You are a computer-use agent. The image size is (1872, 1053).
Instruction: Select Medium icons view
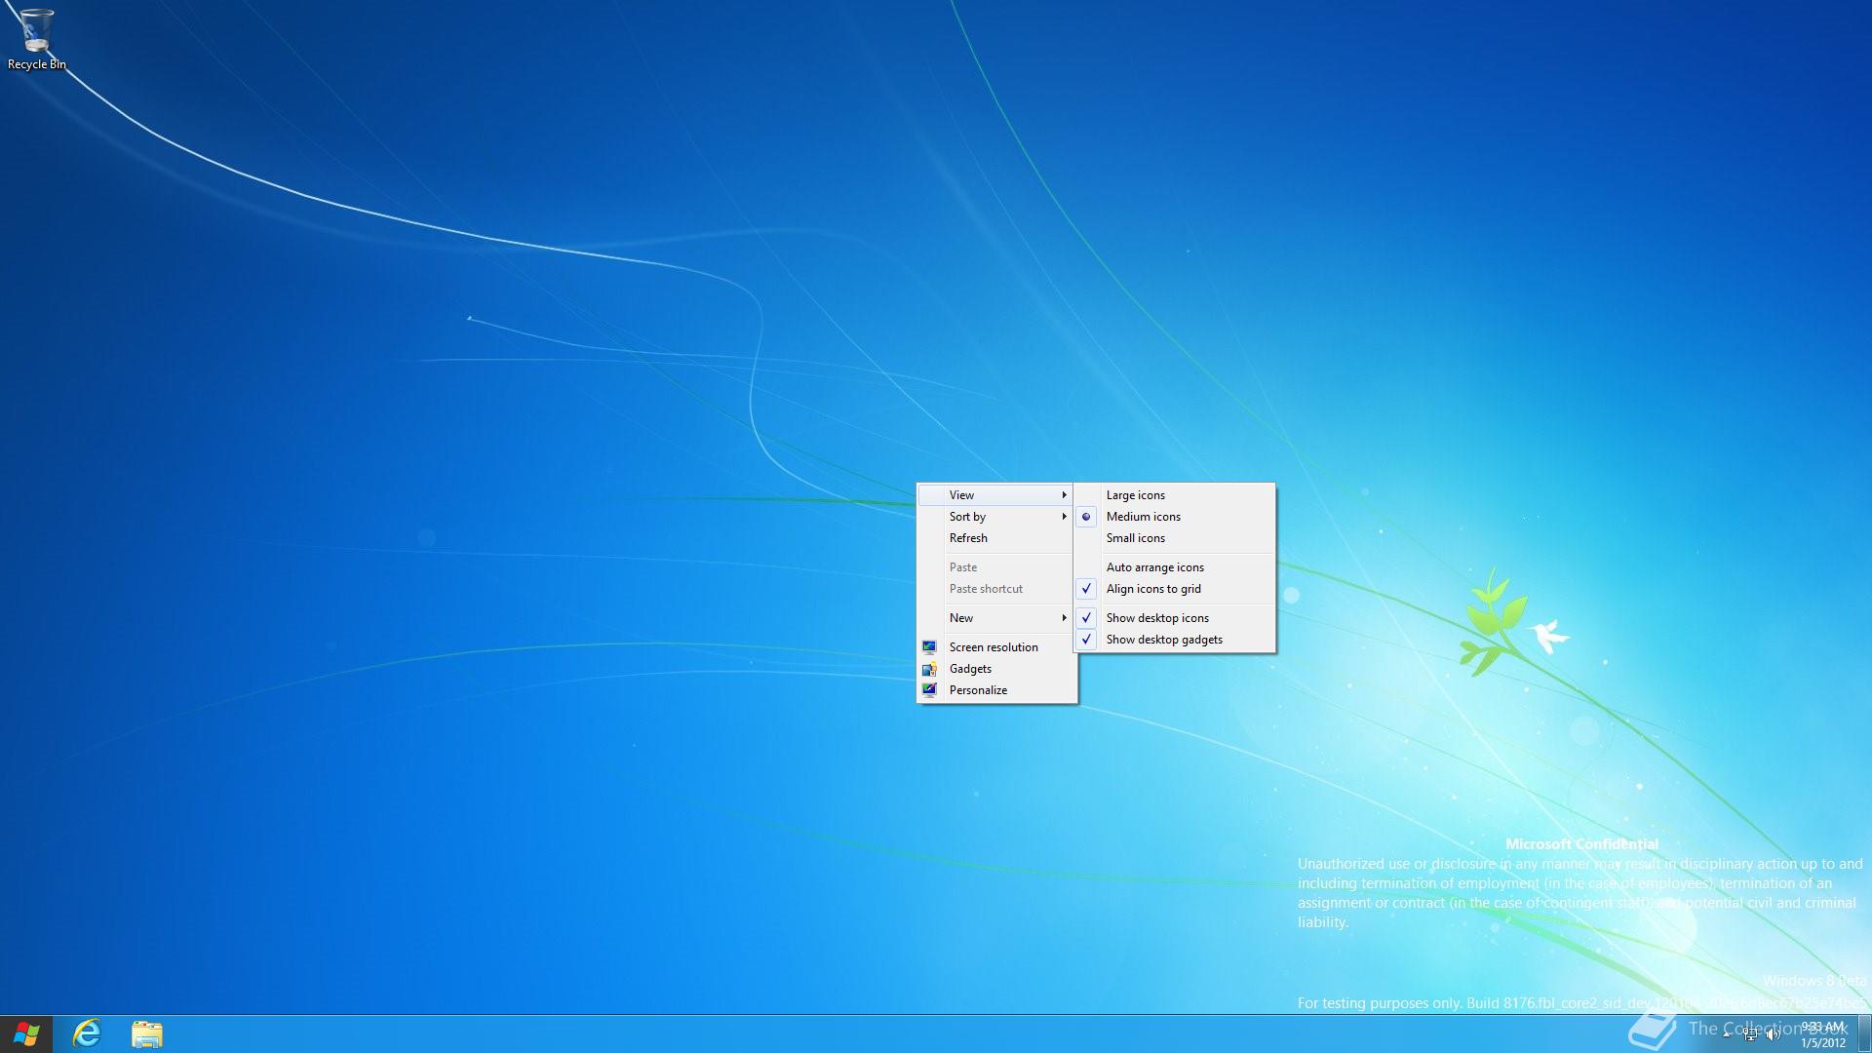pos(1175,517)
